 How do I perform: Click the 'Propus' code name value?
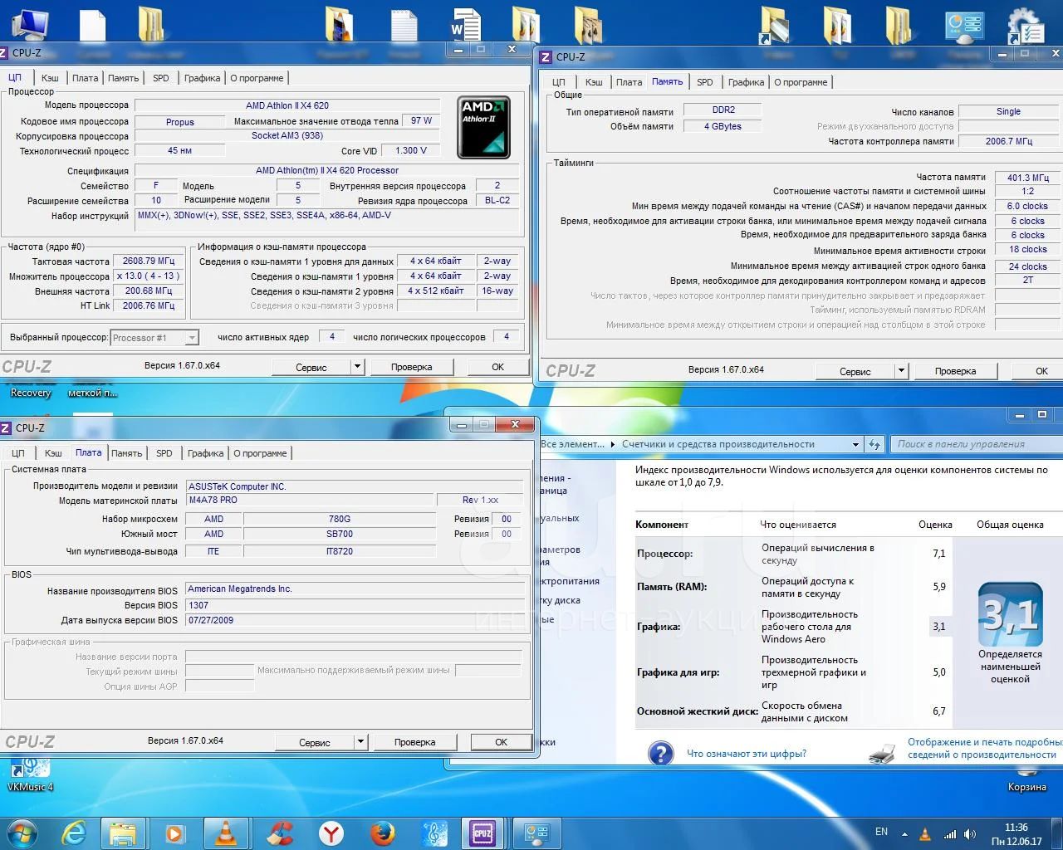(x=179, y=121)
